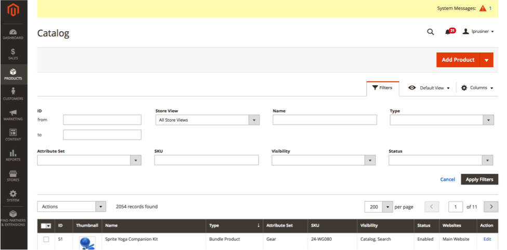The image size is (507, 250).
Task: Edit the Sprite Yoga Companion Kit product
Action: [487, 239]
